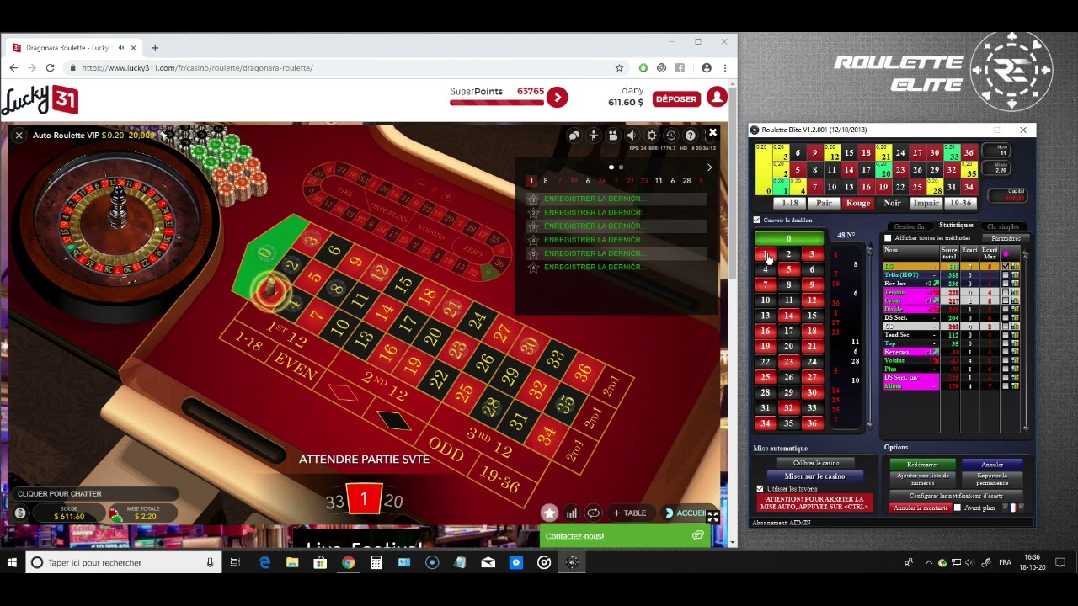The width and height of the screenshot is (1078, 606).
Task: Bookmark page with the star in address bar
Action: pos(619,68)
